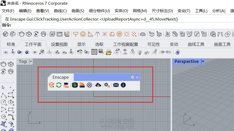Expand the Top viewport dropdown arrow
Viewport: 234px width, 131px height.
pyautogui.click(x=31, y=61)
